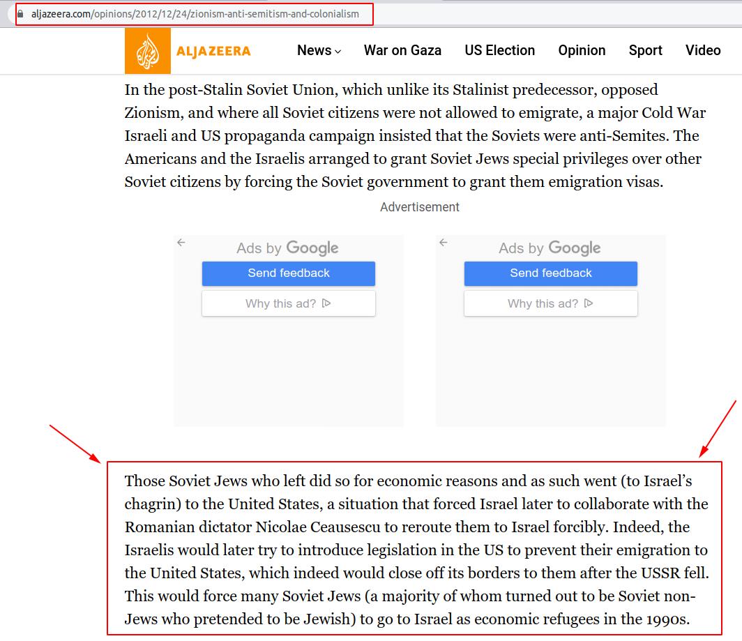742x641 pixels.
Task: Expand the News dropdown menu
Action: 319,50
